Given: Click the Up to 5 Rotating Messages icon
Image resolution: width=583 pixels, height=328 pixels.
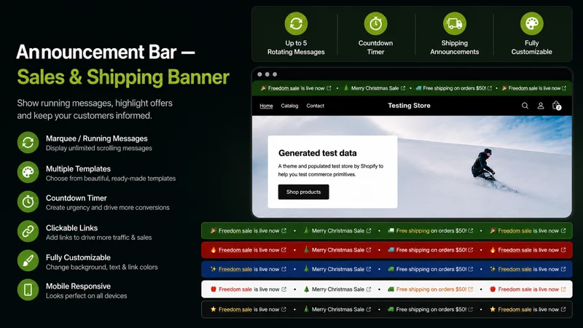Looking at the screenshot, I should pos(296,23).
